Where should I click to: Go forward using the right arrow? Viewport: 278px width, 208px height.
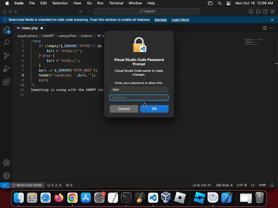[x=88, y=11]
